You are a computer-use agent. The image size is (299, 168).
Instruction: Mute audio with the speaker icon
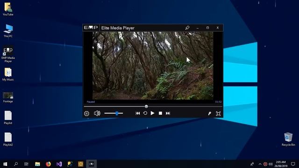pyautogui.click(x=97, y=113)
